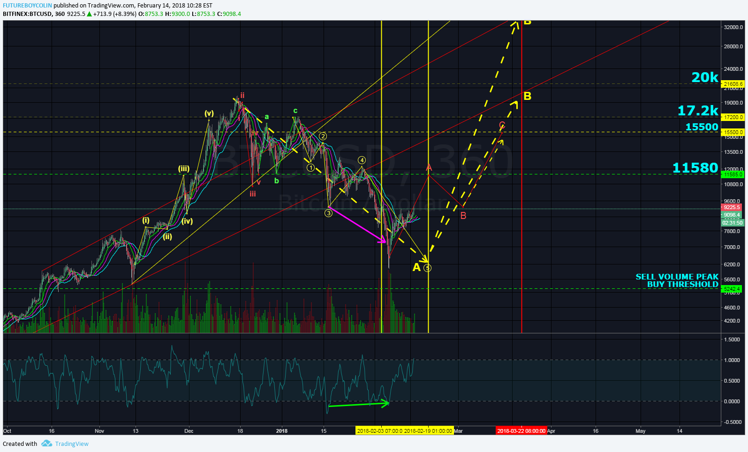Select the yellow (iii) wave label

(183, 169)
